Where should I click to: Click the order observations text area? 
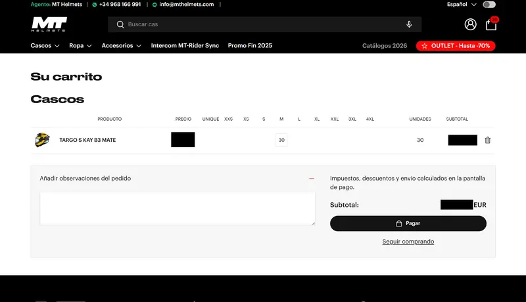(x=178, y=208)
